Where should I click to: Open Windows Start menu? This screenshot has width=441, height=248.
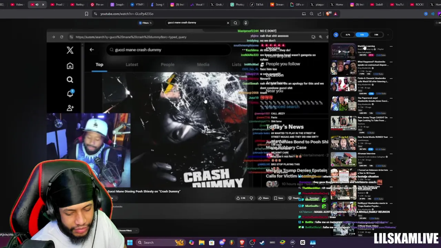130,242
